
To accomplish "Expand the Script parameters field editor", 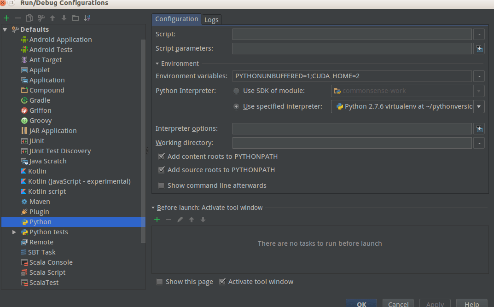I will (x=479, y=49).
